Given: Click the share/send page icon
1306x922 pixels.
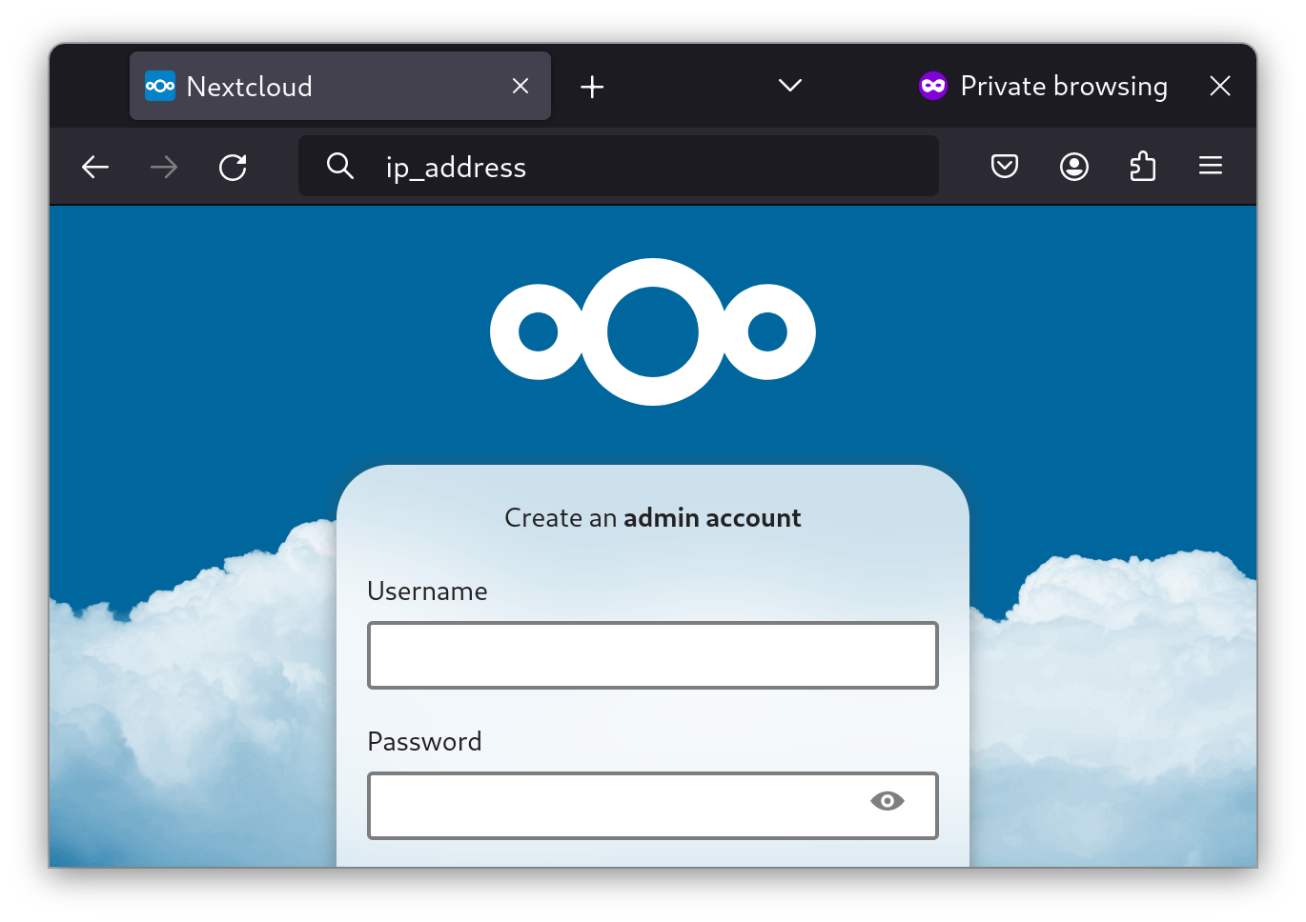Looking at the screenshot, I should [x=1142, y=166].
